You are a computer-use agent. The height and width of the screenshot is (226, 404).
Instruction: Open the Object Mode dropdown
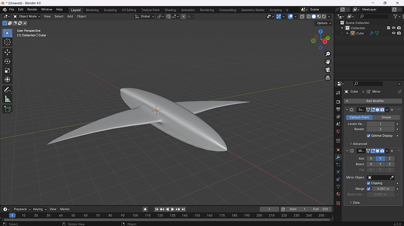pos(27,16)
